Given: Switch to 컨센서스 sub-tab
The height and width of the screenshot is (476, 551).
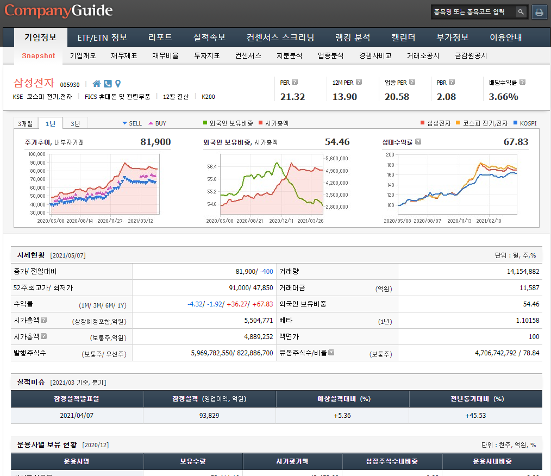Looking at the screenshot, I should tap(248, 56).
